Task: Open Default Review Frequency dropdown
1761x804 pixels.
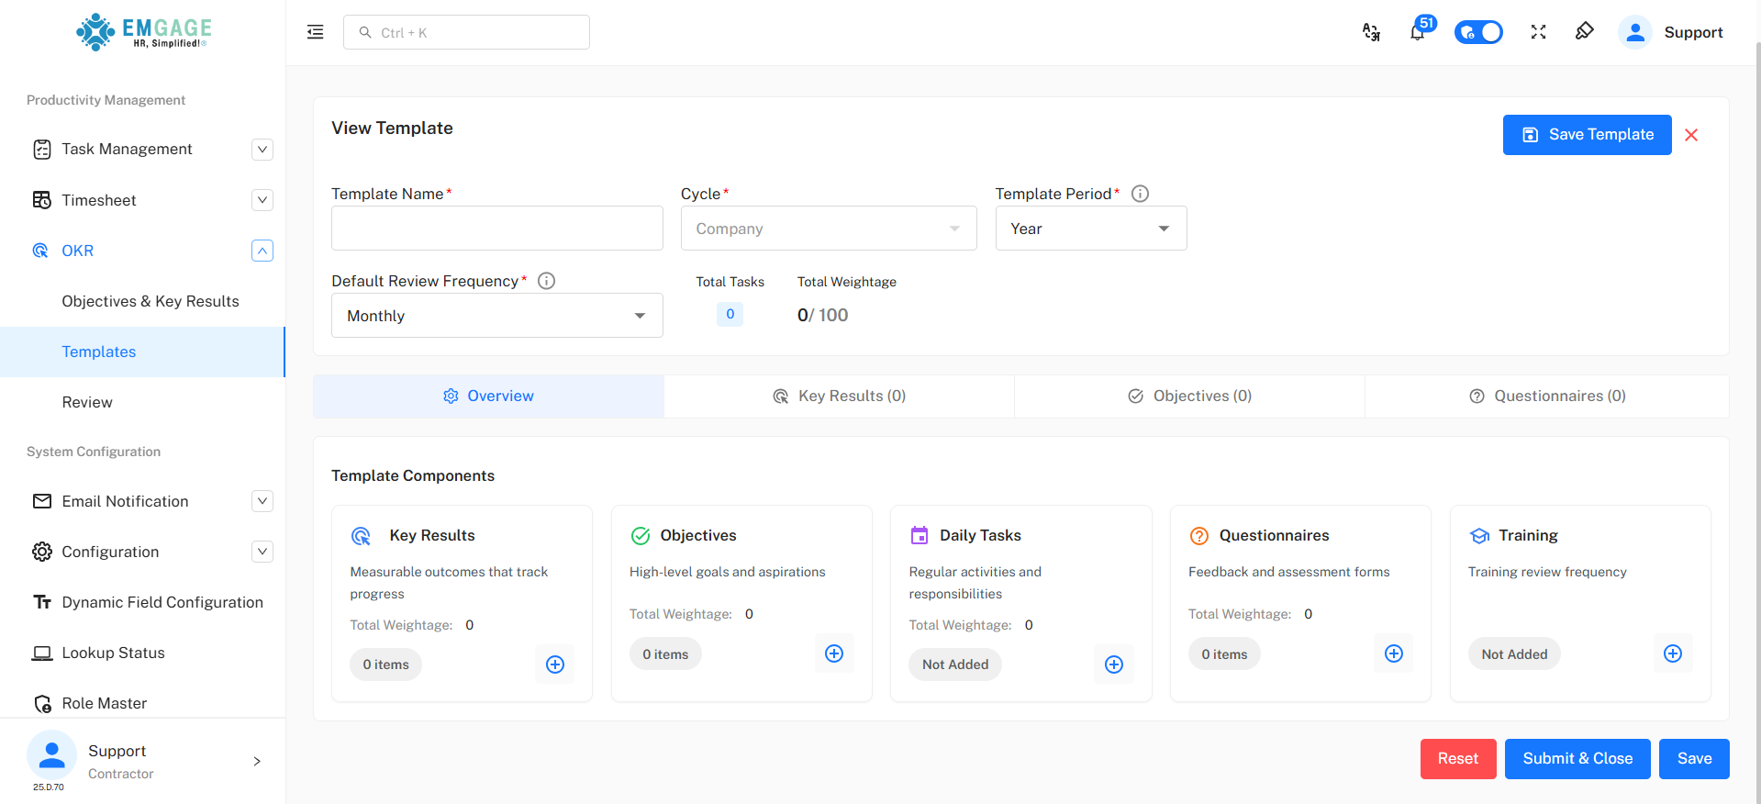Action: pos(496,316)
